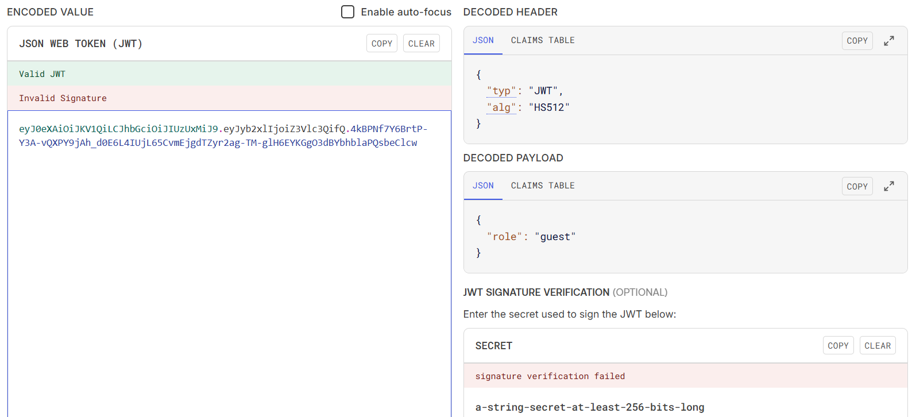The image size is (912, 417).
Task: Switch decoded header to Claims Table tab
Action: point(542,40)
